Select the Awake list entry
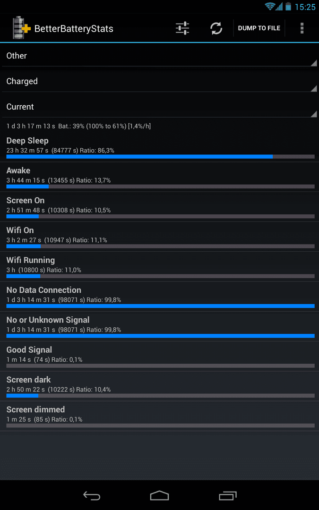 [x=160, y=177]
